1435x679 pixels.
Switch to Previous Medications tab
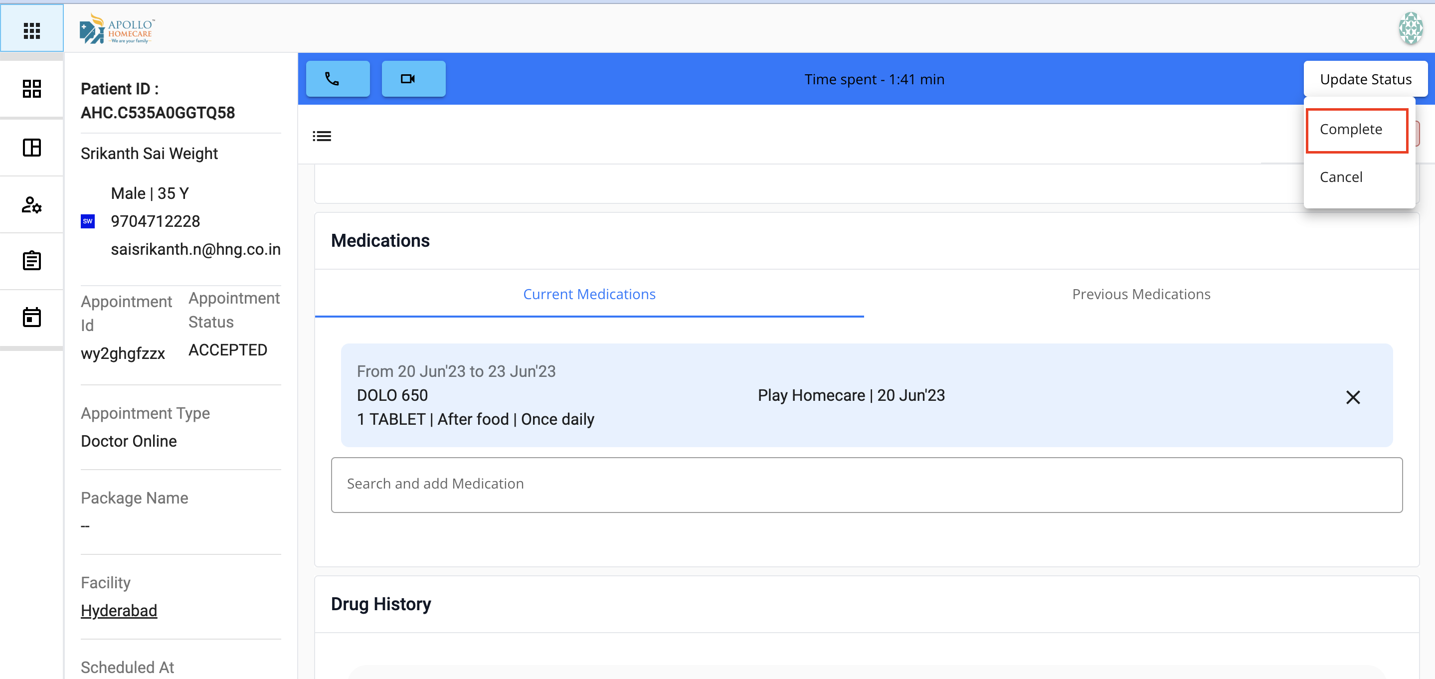(x=1140, y=294)
